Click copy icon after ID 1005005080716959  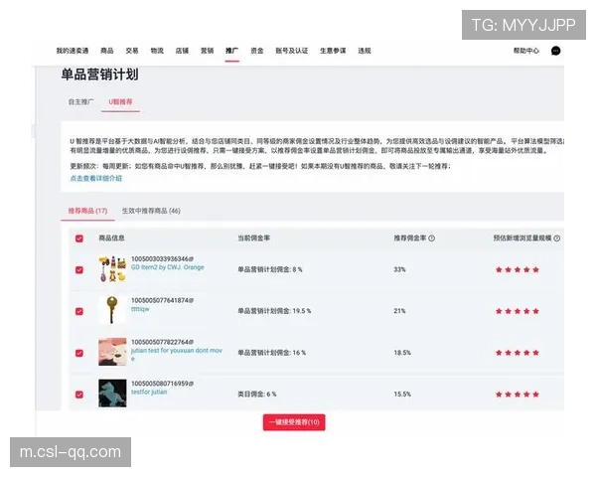[x=191, y=384]
